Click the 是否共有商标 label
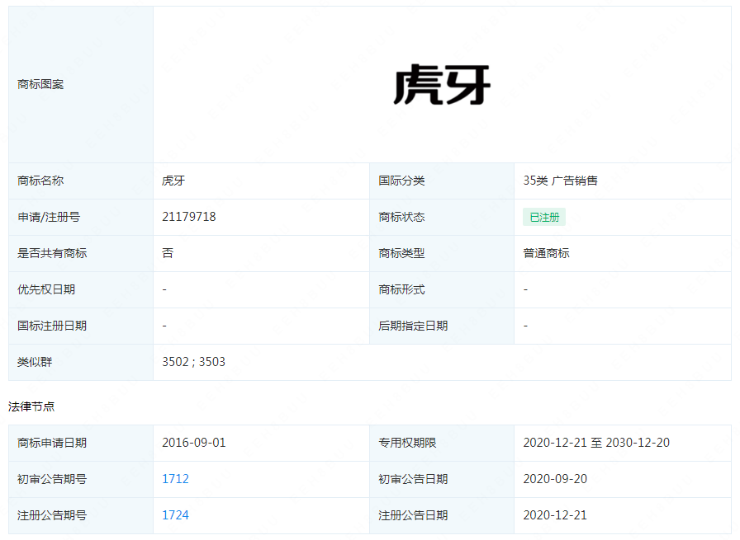The image size is (740, 540). pos(52,253)
